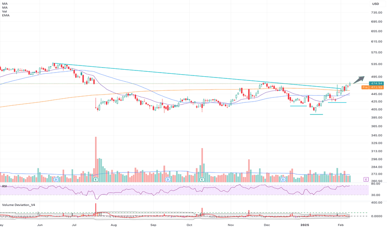Click the Jun label on time axis
This screenshot has width=387, height=228.
point(40,225)
